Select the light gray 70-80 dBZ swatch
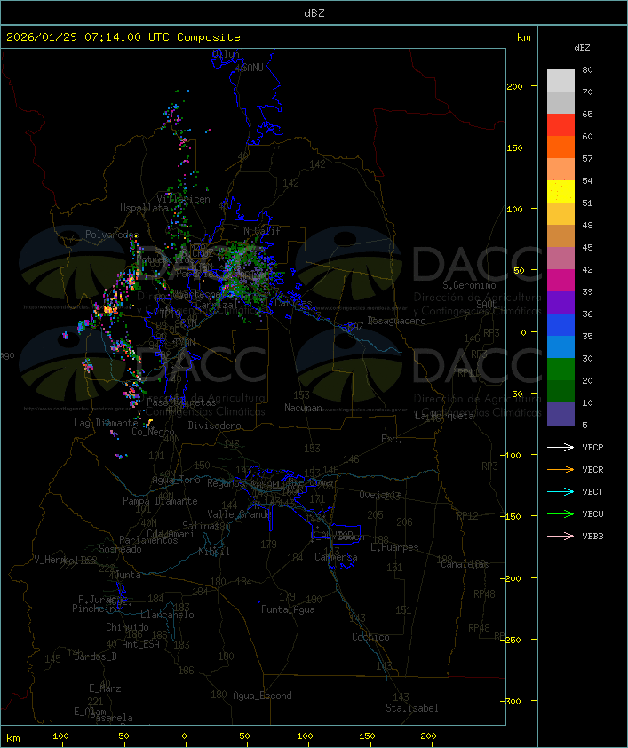This screenshot has height=748, width=628. pyautogui.click(x=560, y=81)
